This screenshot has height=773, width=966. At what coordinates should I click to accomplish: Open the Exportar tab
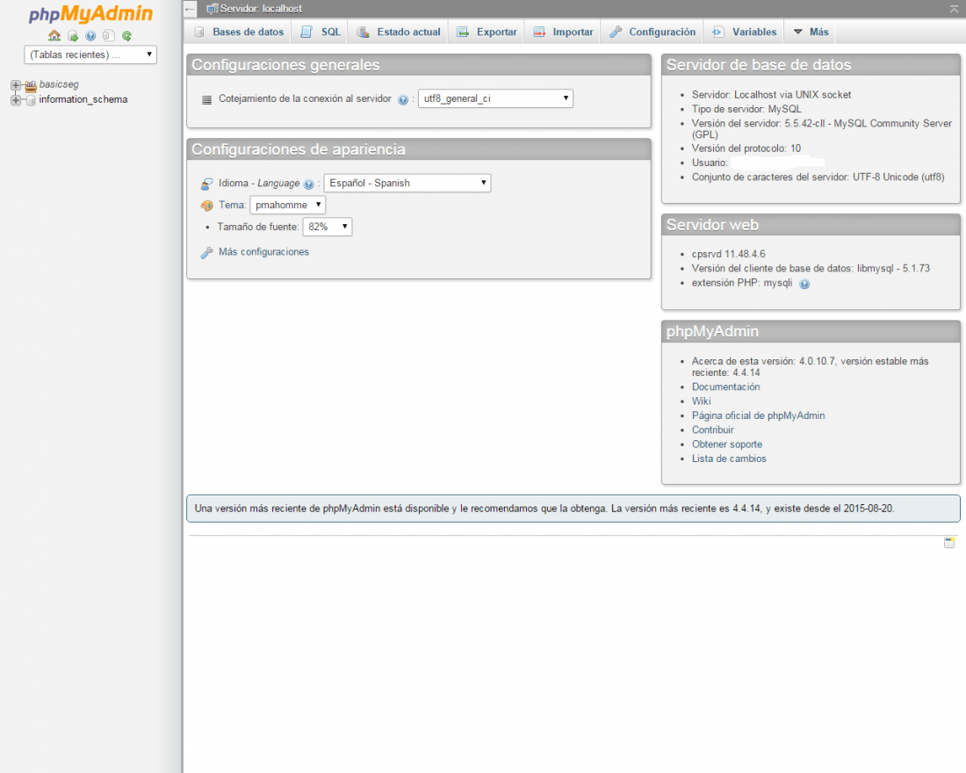click(487, 32)
